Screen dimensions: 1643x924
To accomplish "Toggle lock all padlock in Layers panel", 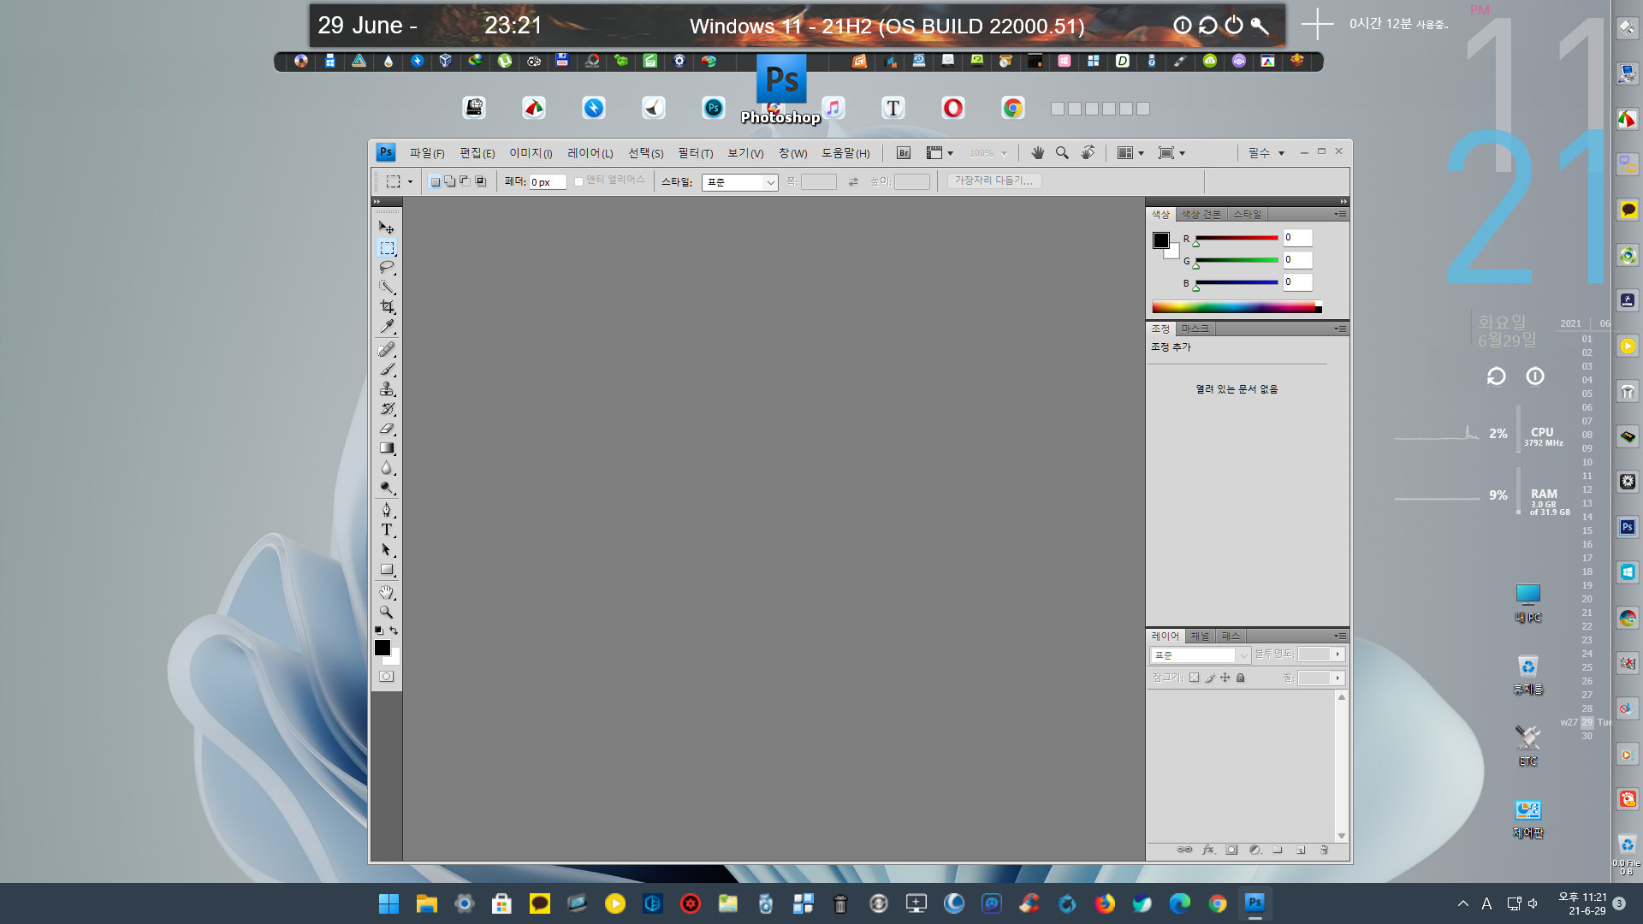I will (x=1241, y=678).
